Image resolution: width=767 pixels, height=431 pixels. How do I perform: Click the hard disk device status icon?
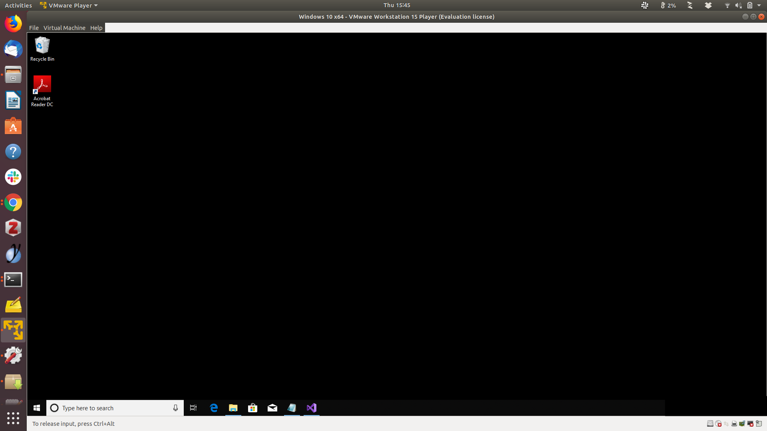pos(710,423)
